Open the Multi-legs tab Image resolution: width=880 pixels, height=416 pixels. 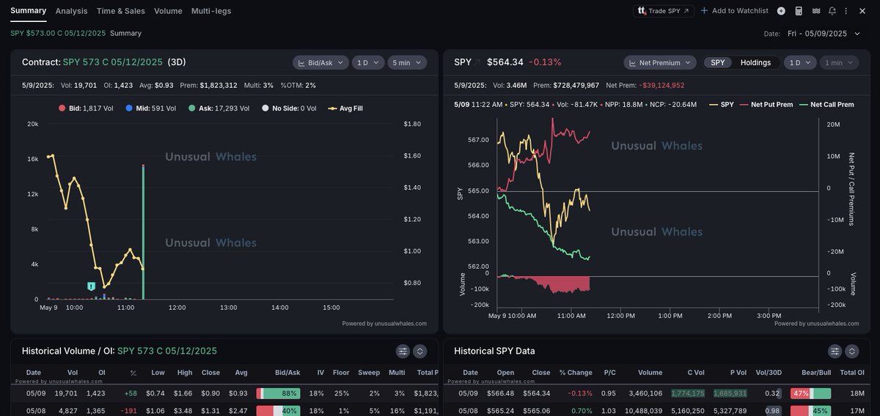211,11
